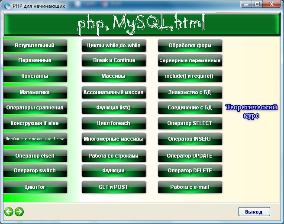Select the Break и Continue button
Viewport: 284px width, 224px height.
click(x=113, y=61)
